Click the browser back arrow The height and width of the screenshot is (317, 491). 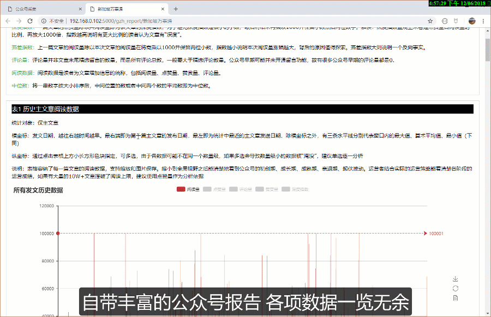pyautogui.click(x=8, y=21)
